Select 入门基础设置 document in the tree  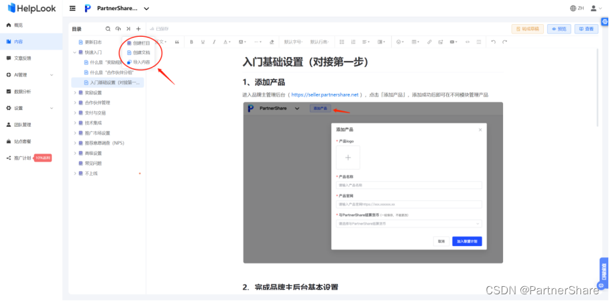(107, 82)
